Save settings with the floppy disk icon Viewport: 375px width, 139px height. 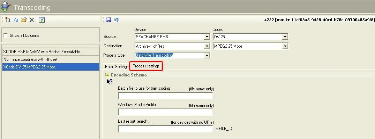tap(108, 20)
